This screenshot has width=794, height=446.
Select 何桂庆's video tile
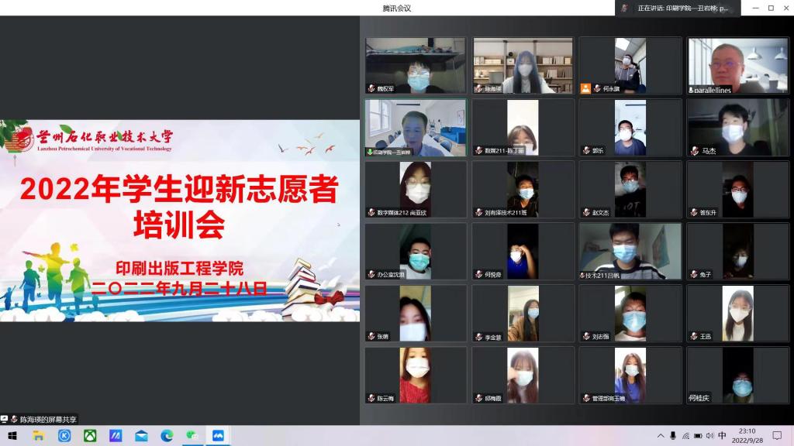click(x=737, y=376)
